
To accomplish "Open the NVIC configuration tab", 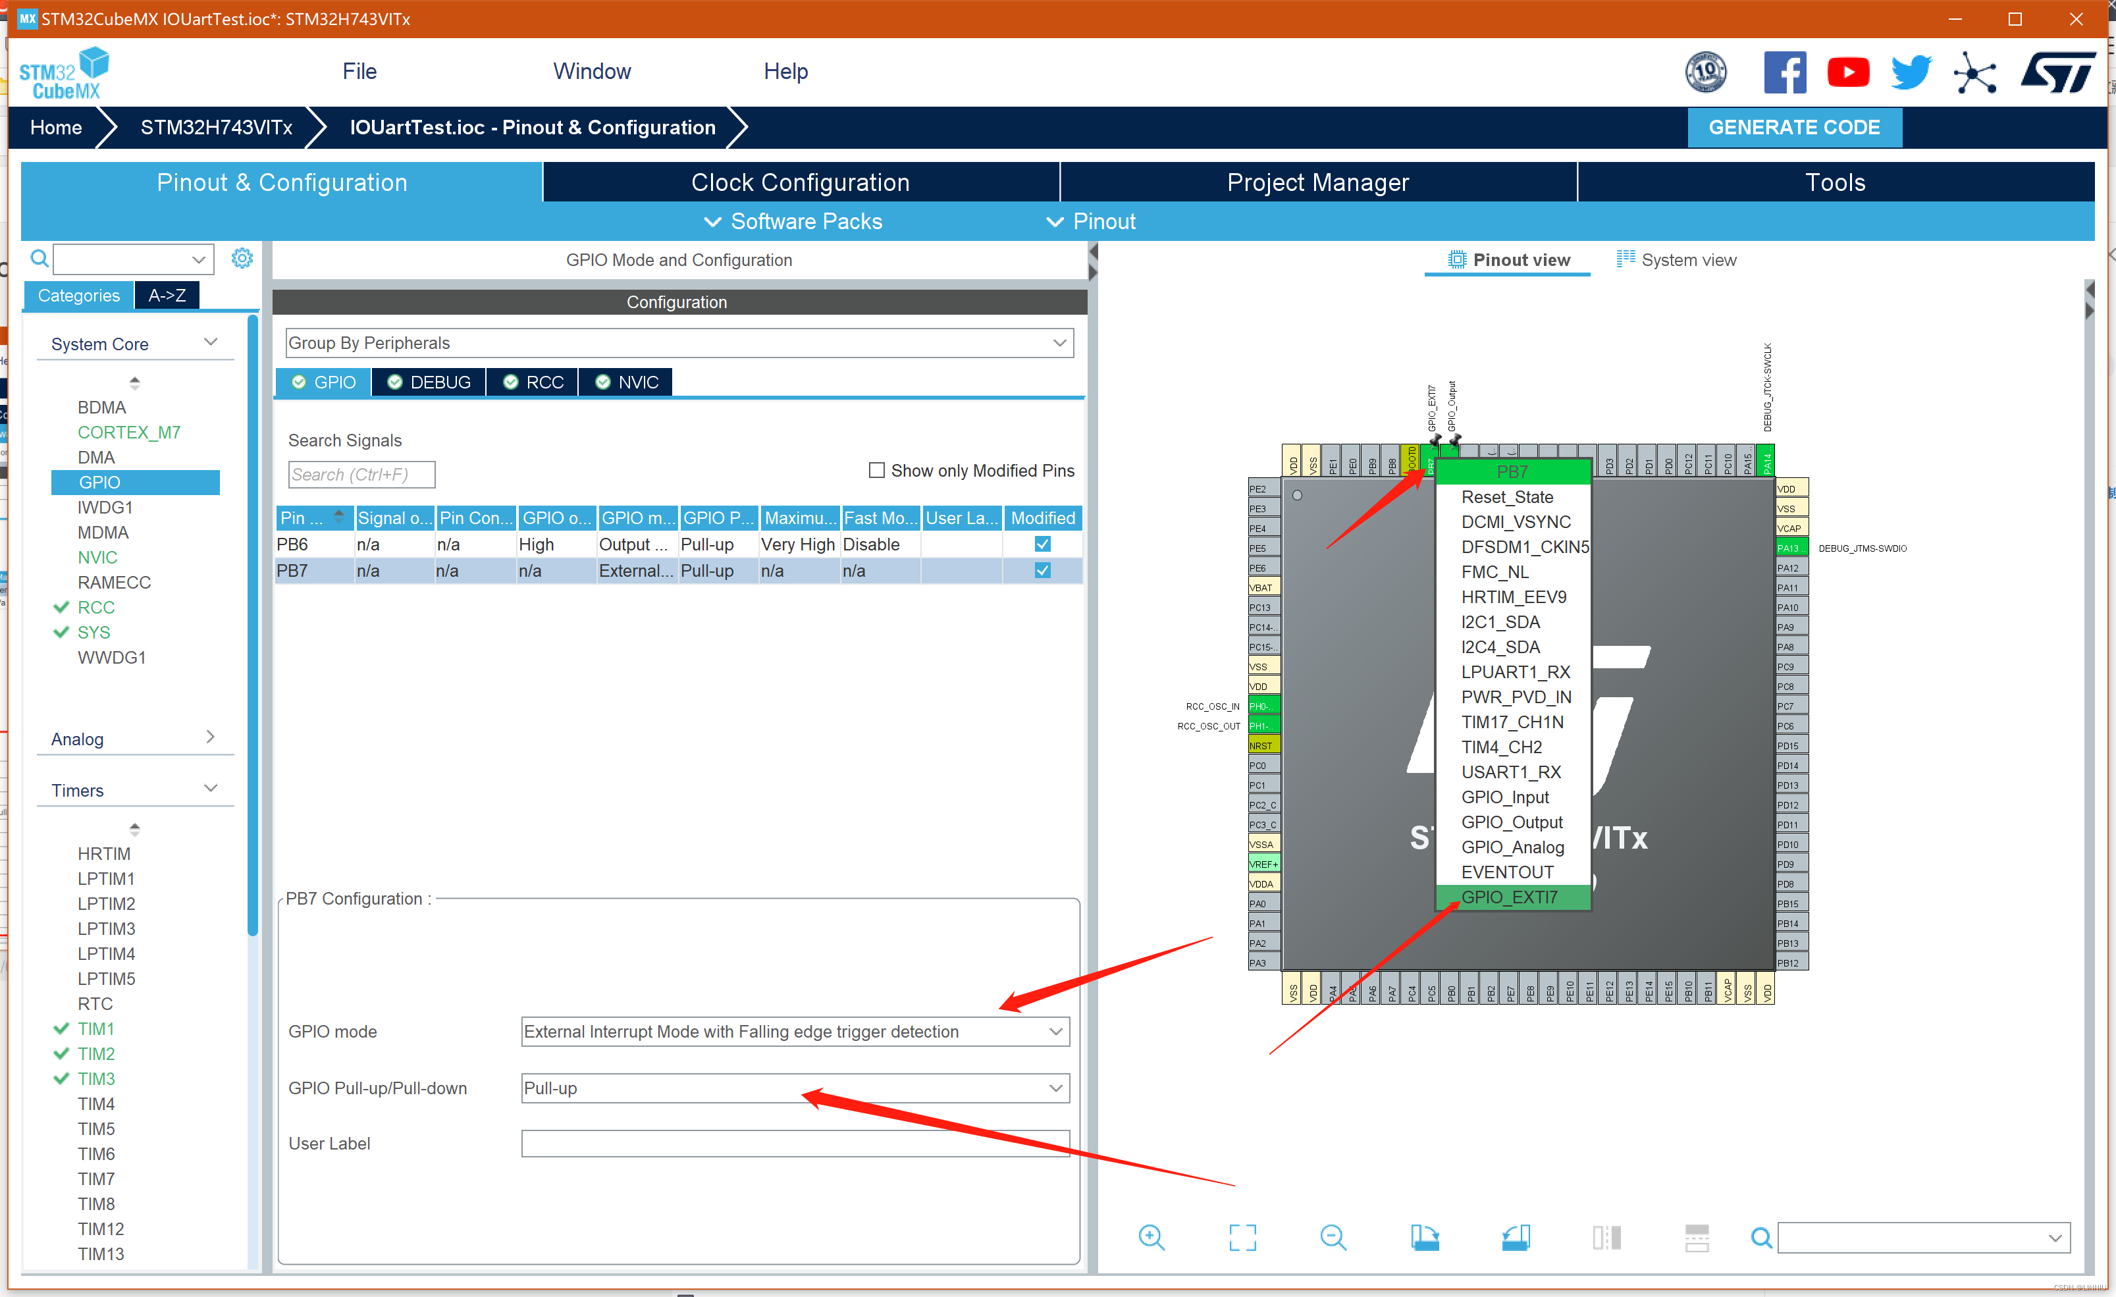I will 627,383.
